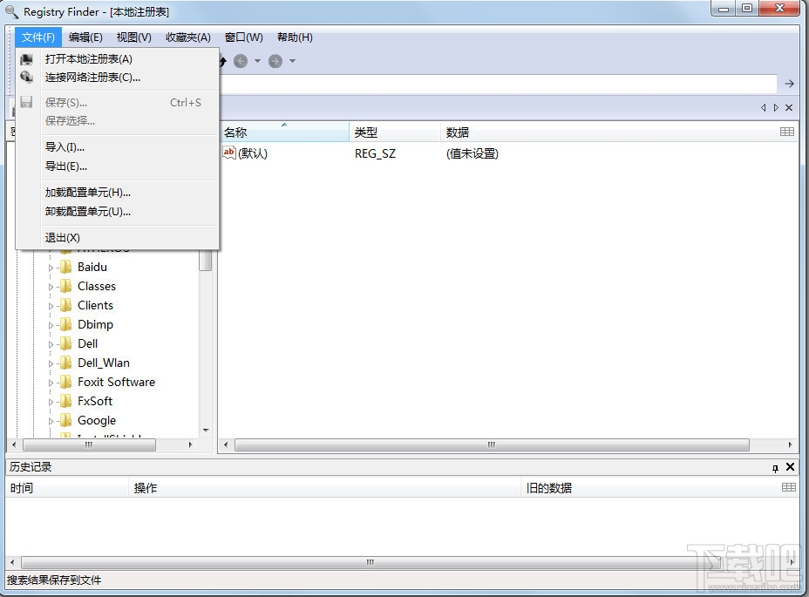Click the go arrow at the end of the address bar

[x=790, y=83]
